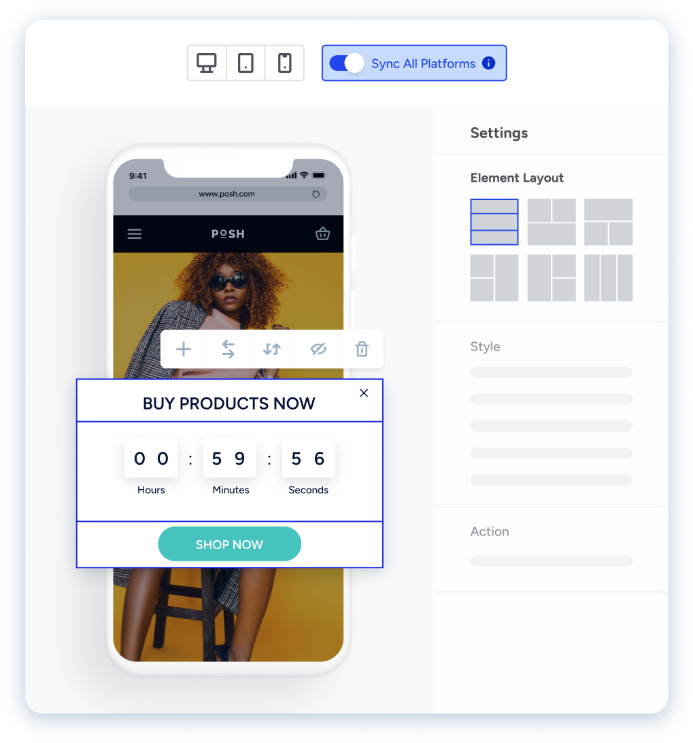Image resolution: width=693 pixels, height=743 pixels.
Task: Click the SHOP NOW button
Action: [229, 544]
